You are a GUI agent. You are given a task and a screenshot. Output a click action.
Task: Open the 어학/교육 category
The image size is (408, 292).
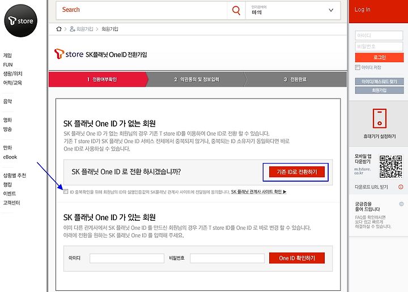(12, 83)
